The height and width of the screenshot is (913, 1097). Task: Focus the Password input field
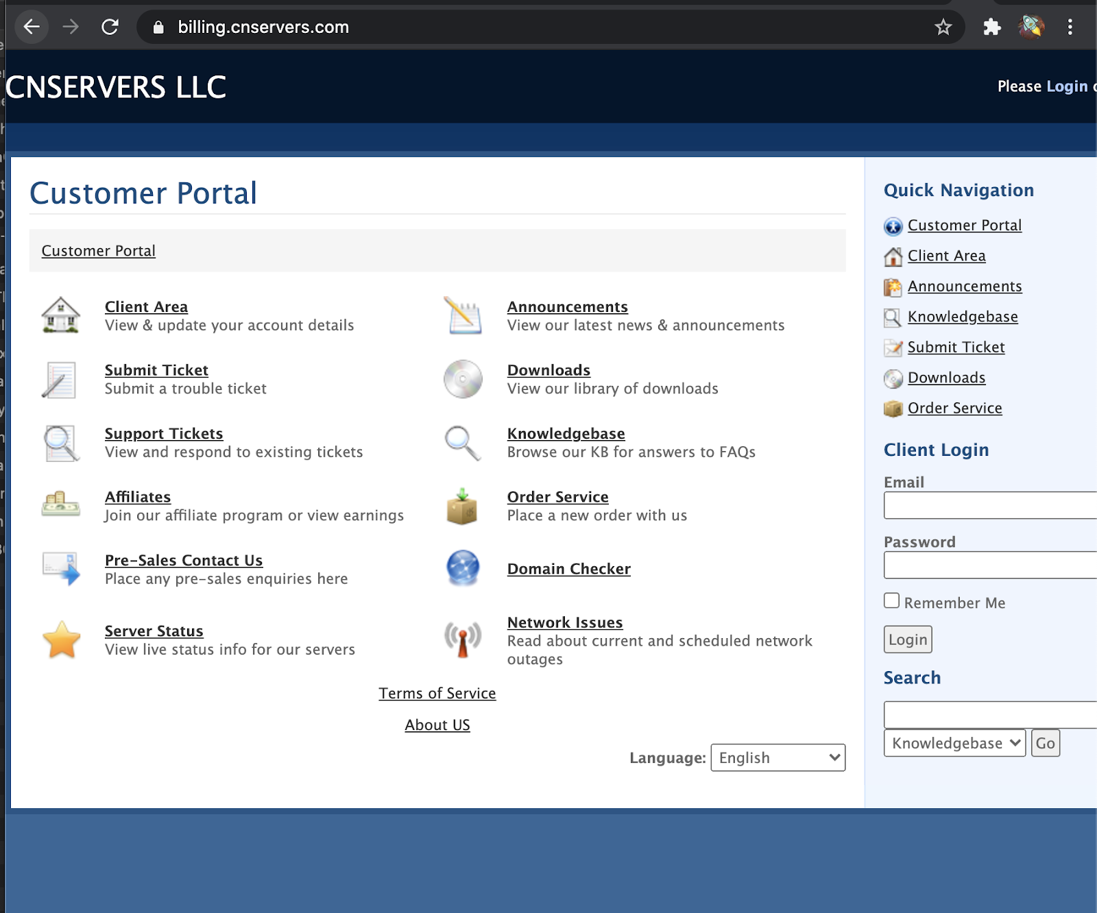[991, 565]
